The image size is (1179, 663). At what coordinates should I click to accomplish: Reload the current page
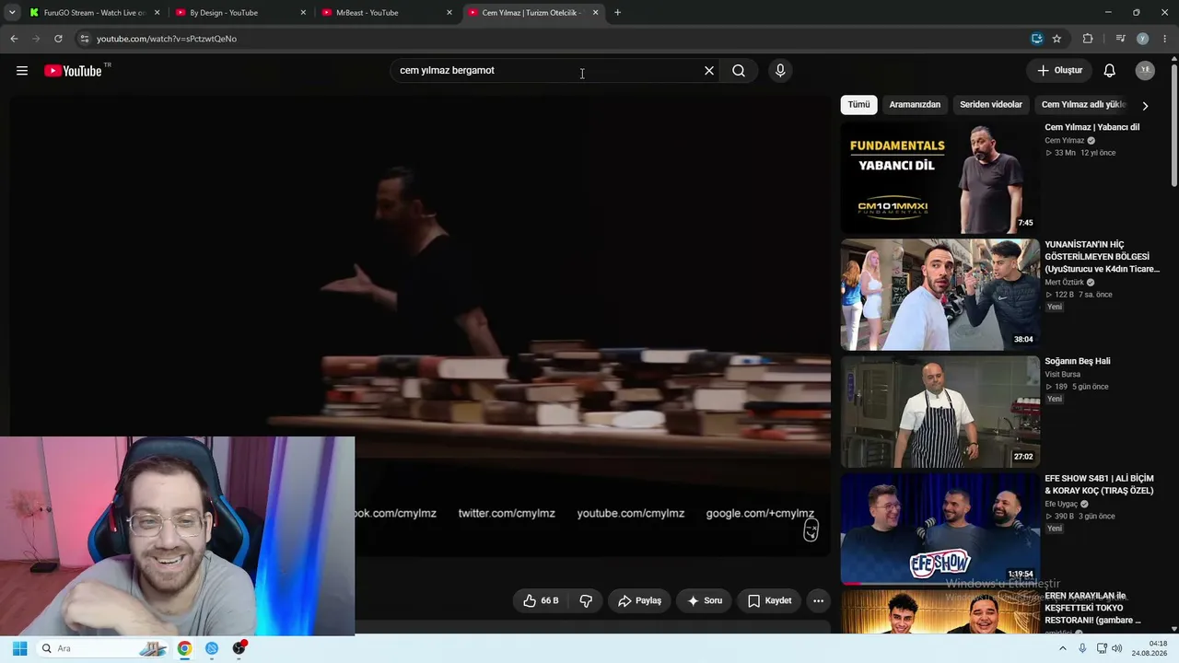pos(58,39)
